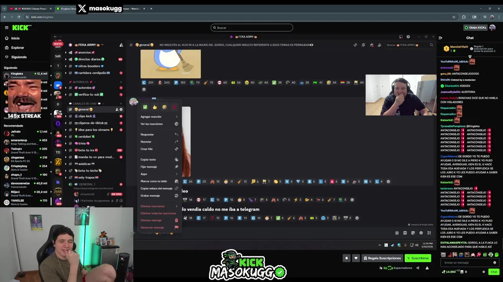
Task: Select Crear hilo in the menu
Action: click(160, 149)
